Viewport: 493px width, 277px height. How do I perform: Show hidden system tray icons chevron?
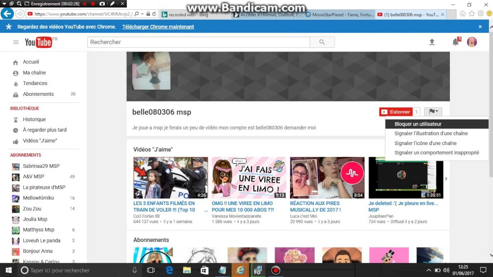(429, 270)
